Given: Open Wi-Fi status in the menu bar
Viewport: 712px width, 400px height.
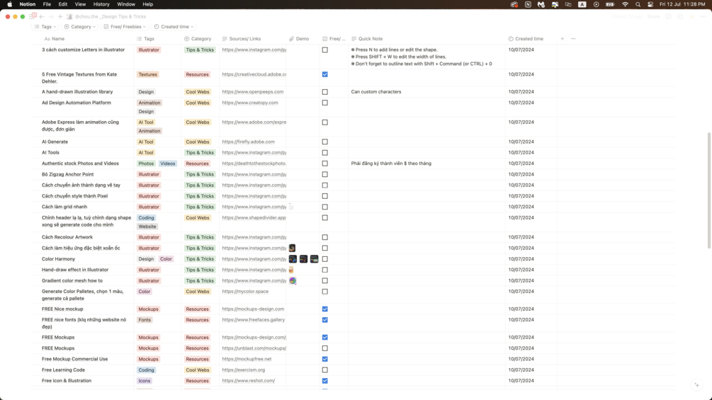Looking at the screenshot, I should pos(625,4).
